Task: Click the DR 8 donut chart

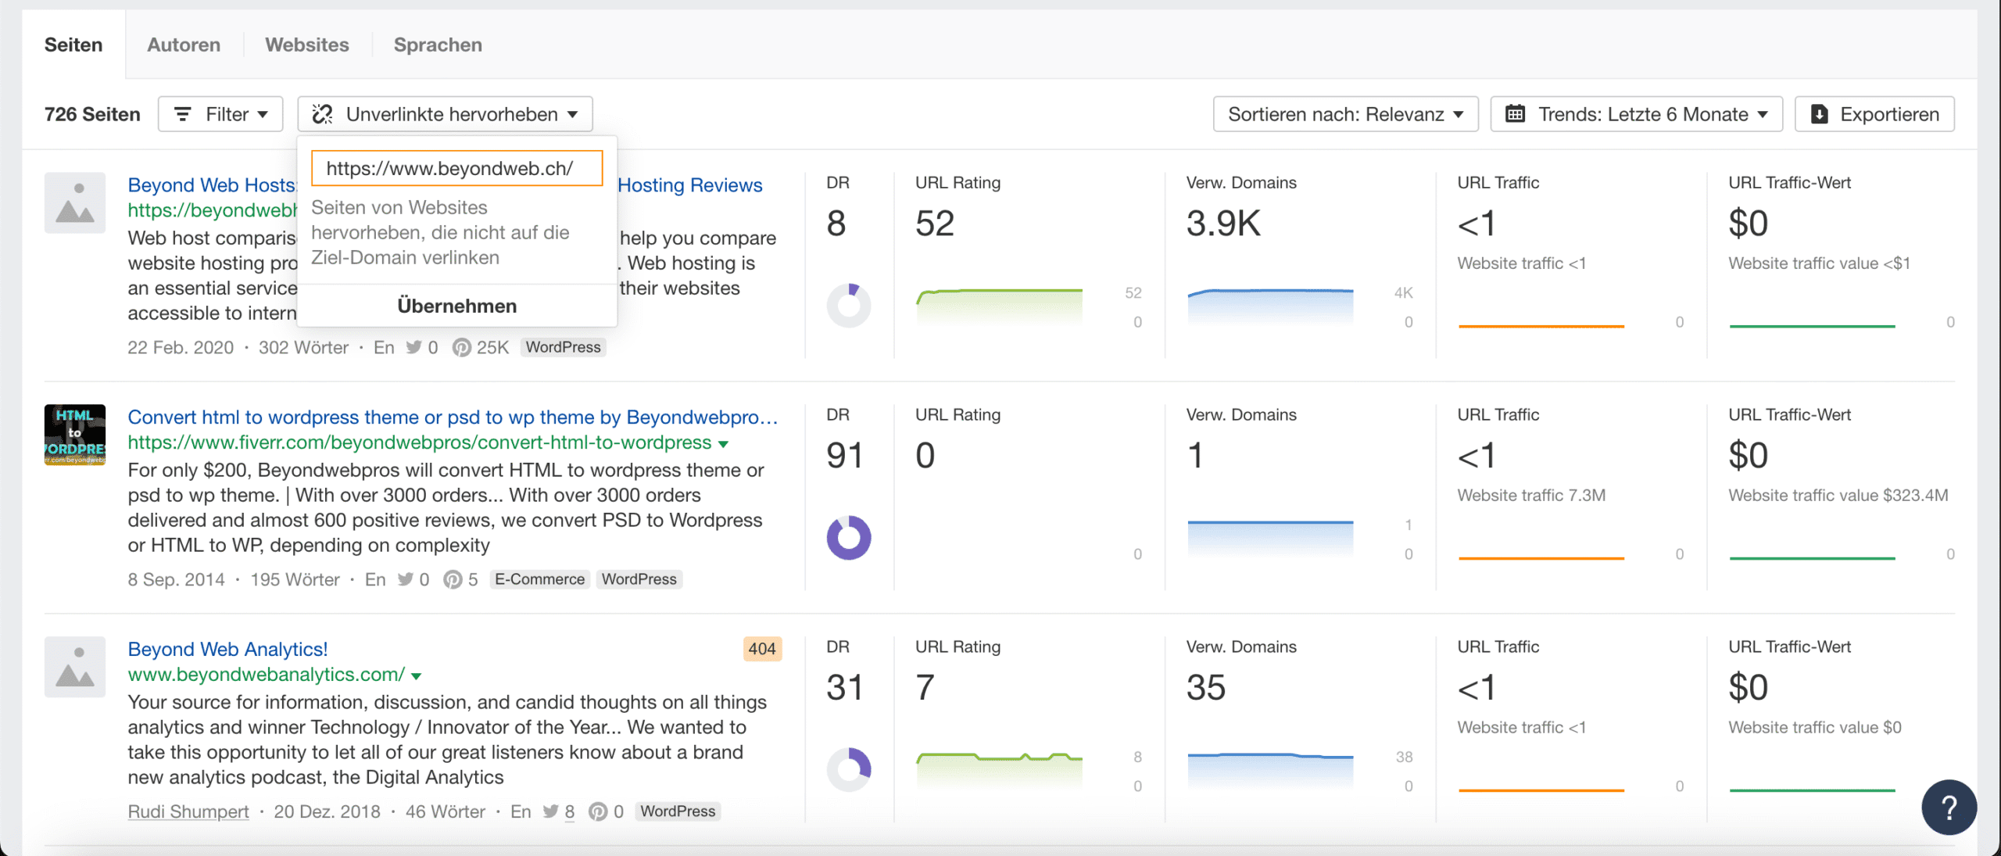Action: (849, 306)
